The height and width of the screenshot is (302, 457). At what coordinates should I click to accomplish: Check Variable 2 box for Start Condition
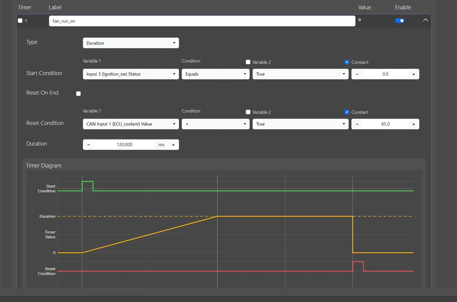coord(248,62)
